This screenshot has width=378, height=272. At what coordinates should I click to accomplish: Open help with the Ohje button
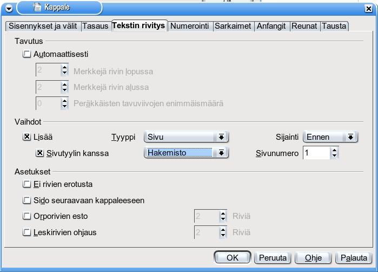click(x=313, y=258)
